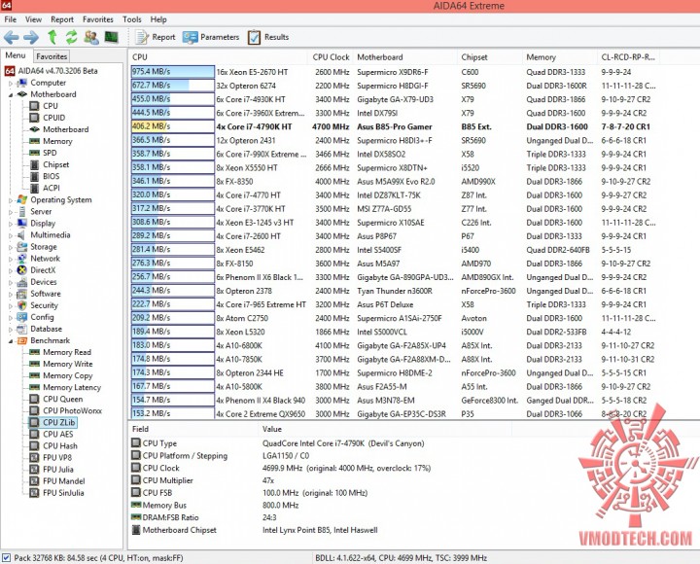Expand the Network tree node

[11, 259]
